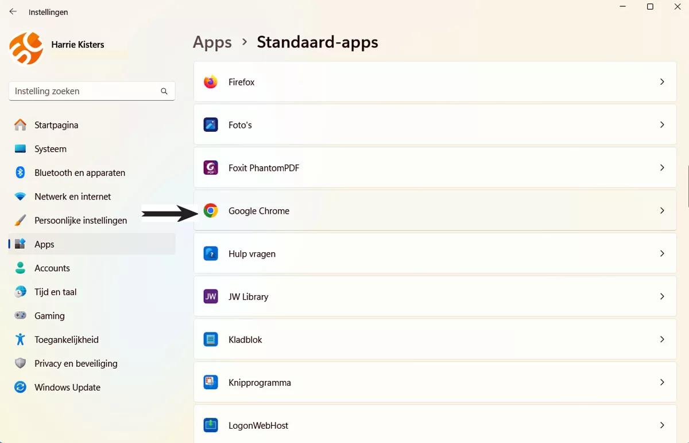Expand the JW Library chevron
The image size is (689, 443).
(x=662, y=297)
